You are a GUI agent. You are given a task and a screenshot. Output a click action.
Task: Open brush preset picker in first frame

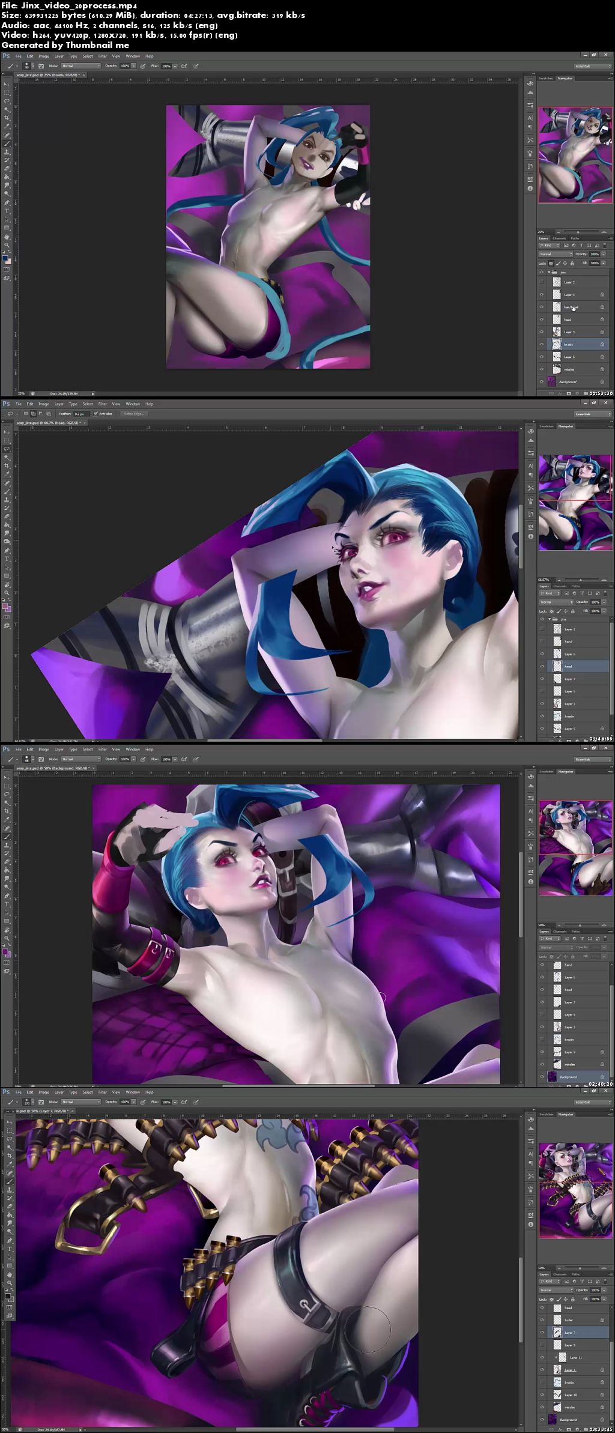(x=29, y=66)
